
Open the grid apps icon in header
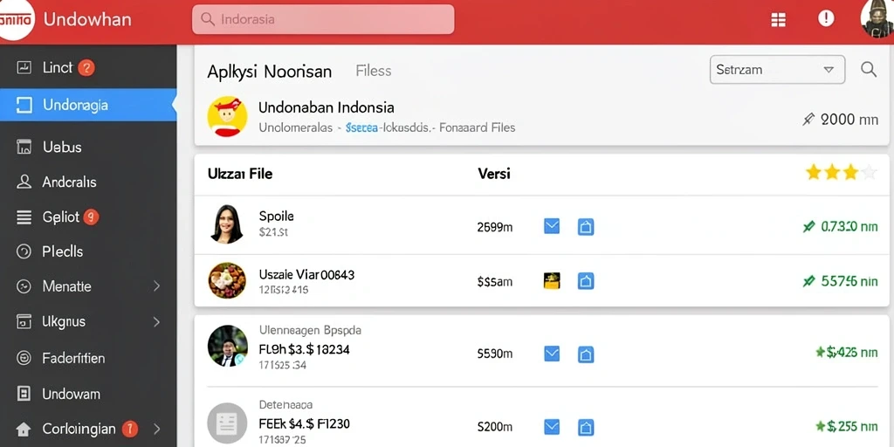point(778,20)
